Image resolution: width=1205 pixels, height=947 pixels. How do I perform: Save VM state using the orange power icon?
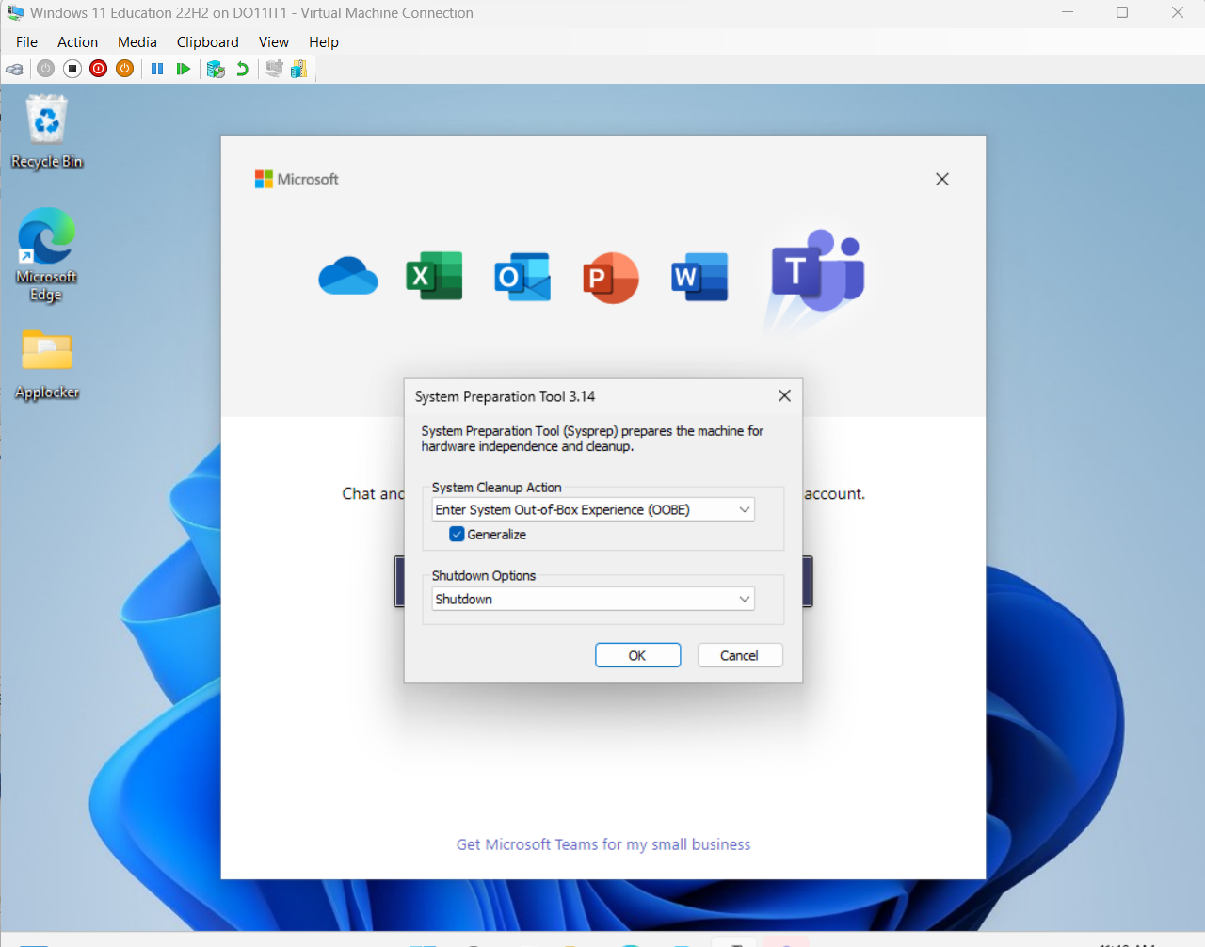click(125, 69)
